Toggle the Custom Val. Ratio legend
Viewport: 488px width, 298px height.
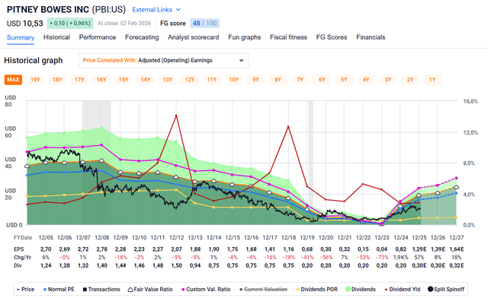point(206,290)
